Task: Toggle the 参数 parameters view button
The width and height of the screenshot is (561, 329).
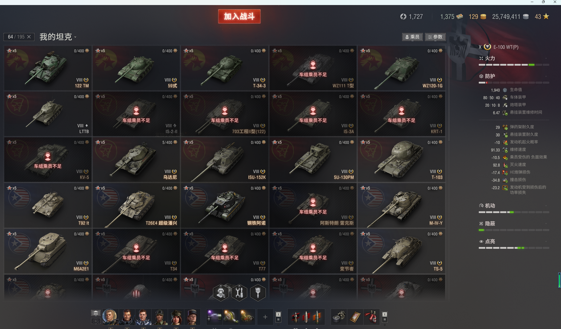Action: [x=435, y=37]
